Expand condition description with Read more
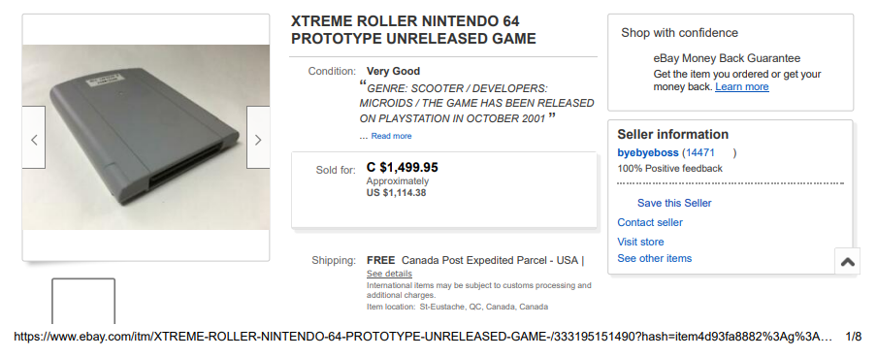 [x=391, y=136]
